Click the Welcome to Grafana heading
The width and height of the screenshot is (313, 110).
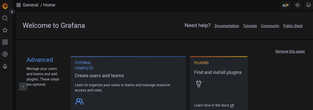[54, 26]
